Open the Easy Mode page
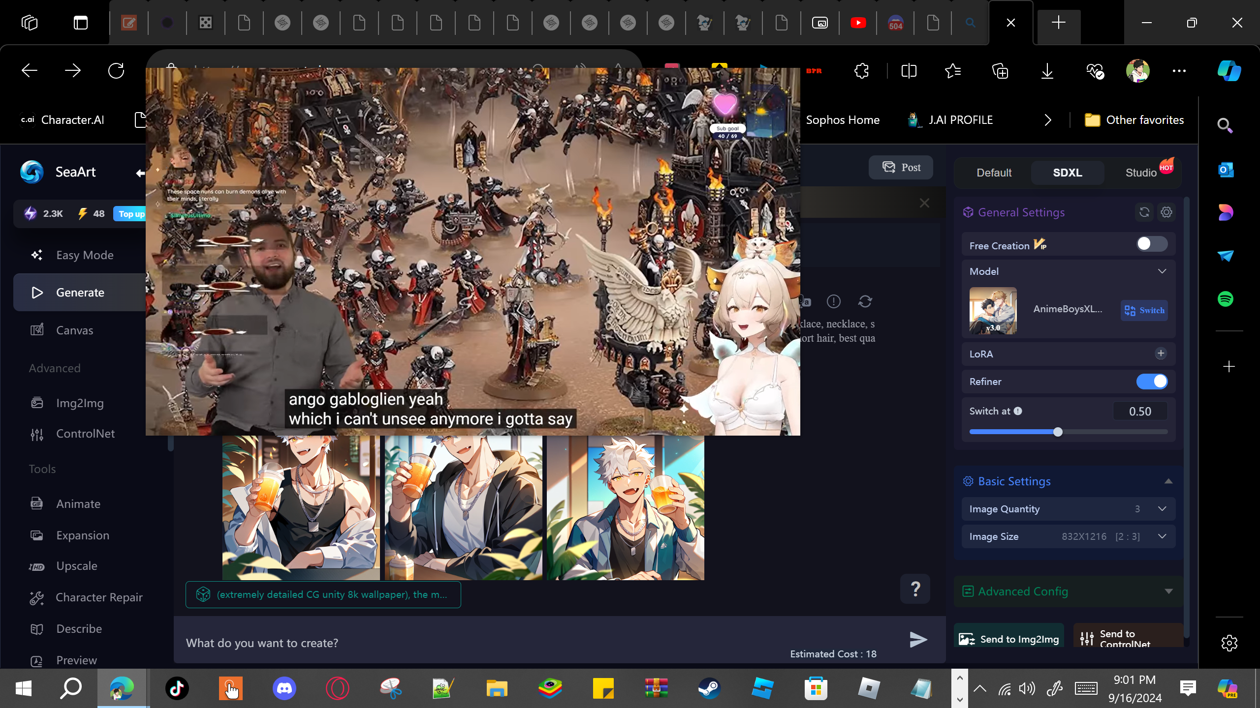Viewport: 1260px width, 708px height. [85, 255]
